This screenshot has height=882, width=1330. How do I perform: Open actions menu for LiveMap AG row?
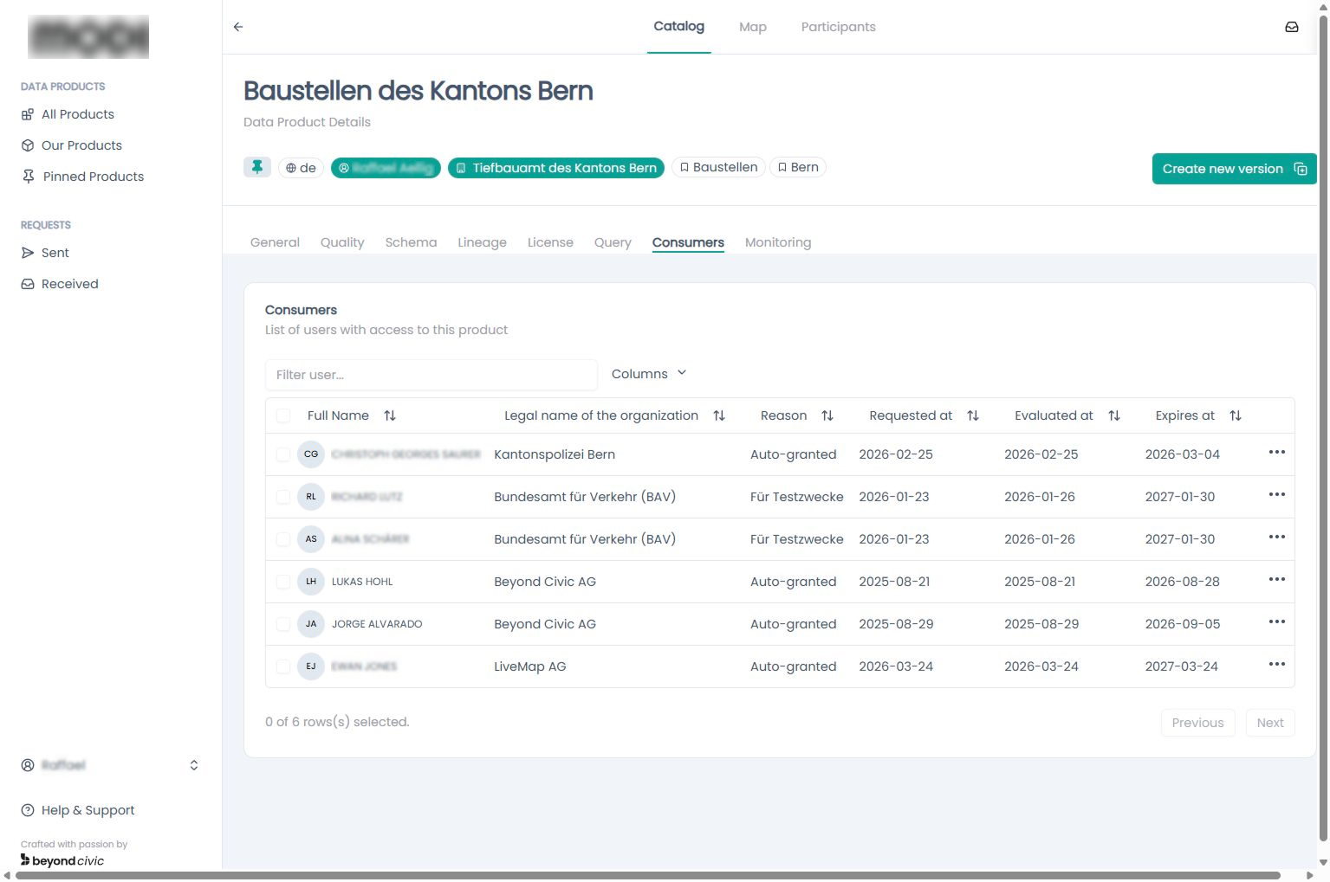1276,665
